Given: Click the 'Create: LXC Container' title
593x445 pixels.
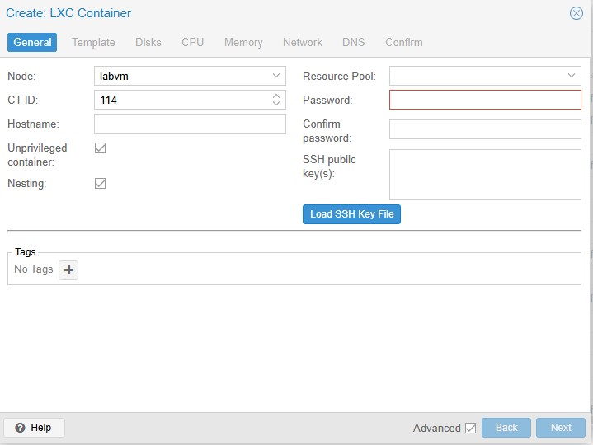Looking at the screenshot, I should click(x=68, y=13).
